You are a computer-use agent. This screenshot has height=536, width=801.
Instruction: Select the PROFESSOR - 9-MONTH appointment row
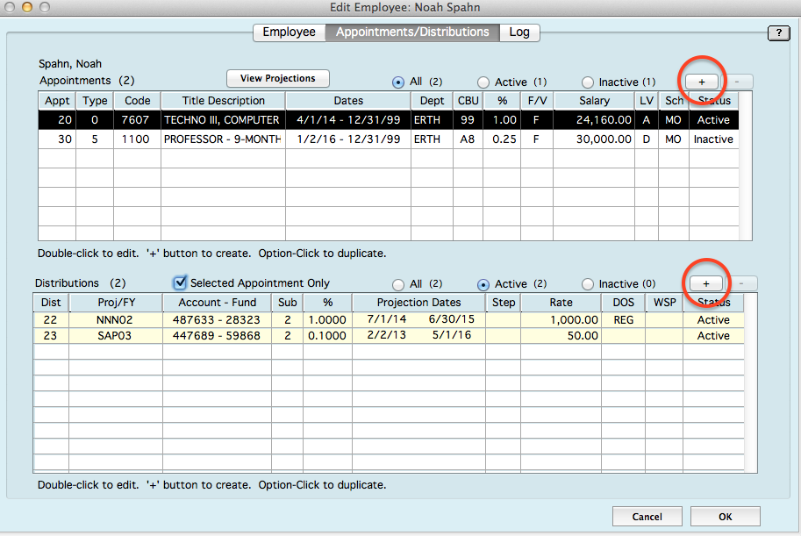point(221,139)
